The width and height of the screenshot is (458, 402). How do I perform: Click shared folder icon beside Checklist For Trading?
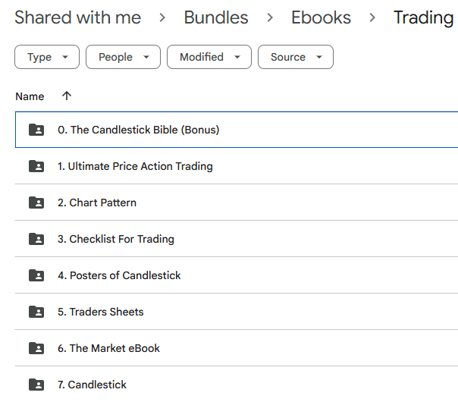coord(36,239)
